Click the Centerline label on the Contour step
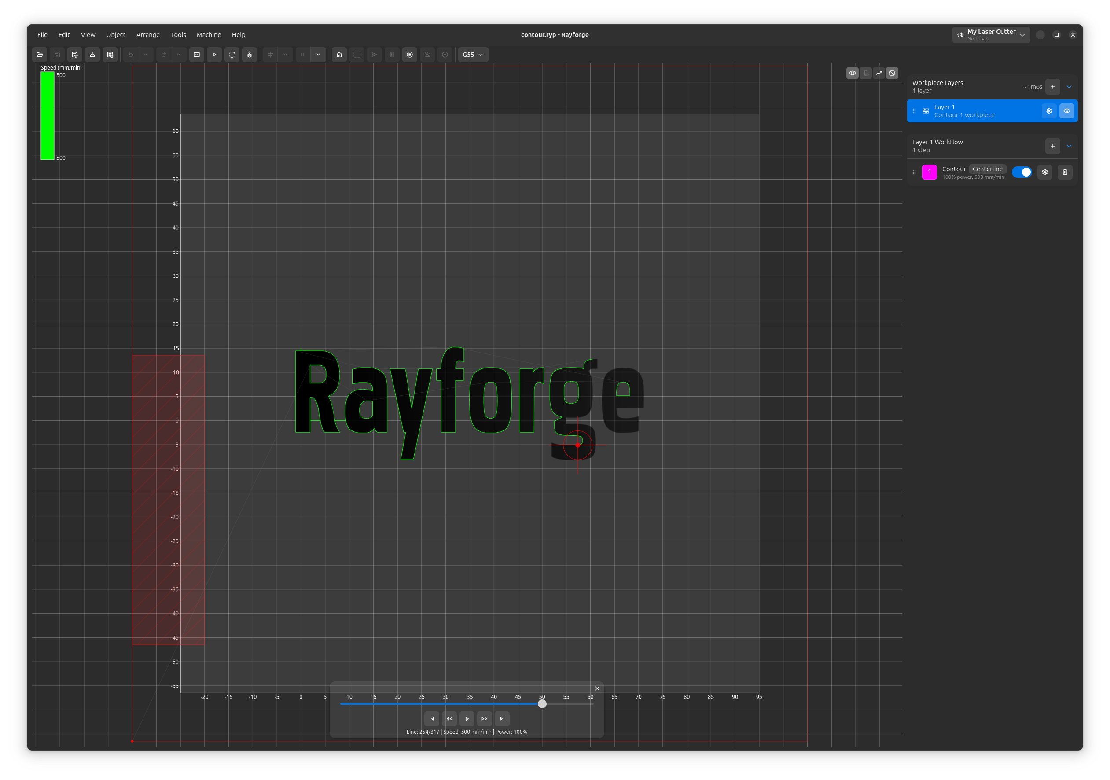The height and width of the screenshot is (780, 1110). click(x=988, y=169)
